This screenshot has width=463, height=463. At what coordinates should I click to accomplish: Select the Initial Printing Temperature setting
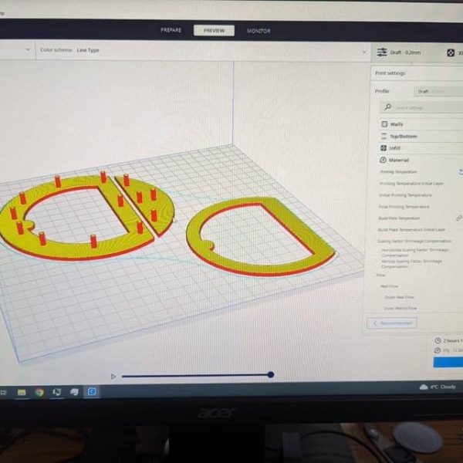tap(405, 195)
